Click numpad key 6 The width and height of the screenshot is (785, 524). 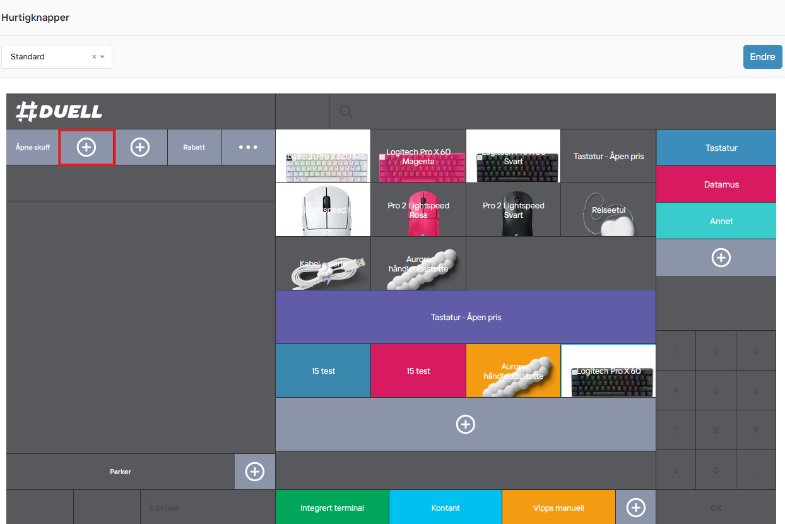[756, 390]
